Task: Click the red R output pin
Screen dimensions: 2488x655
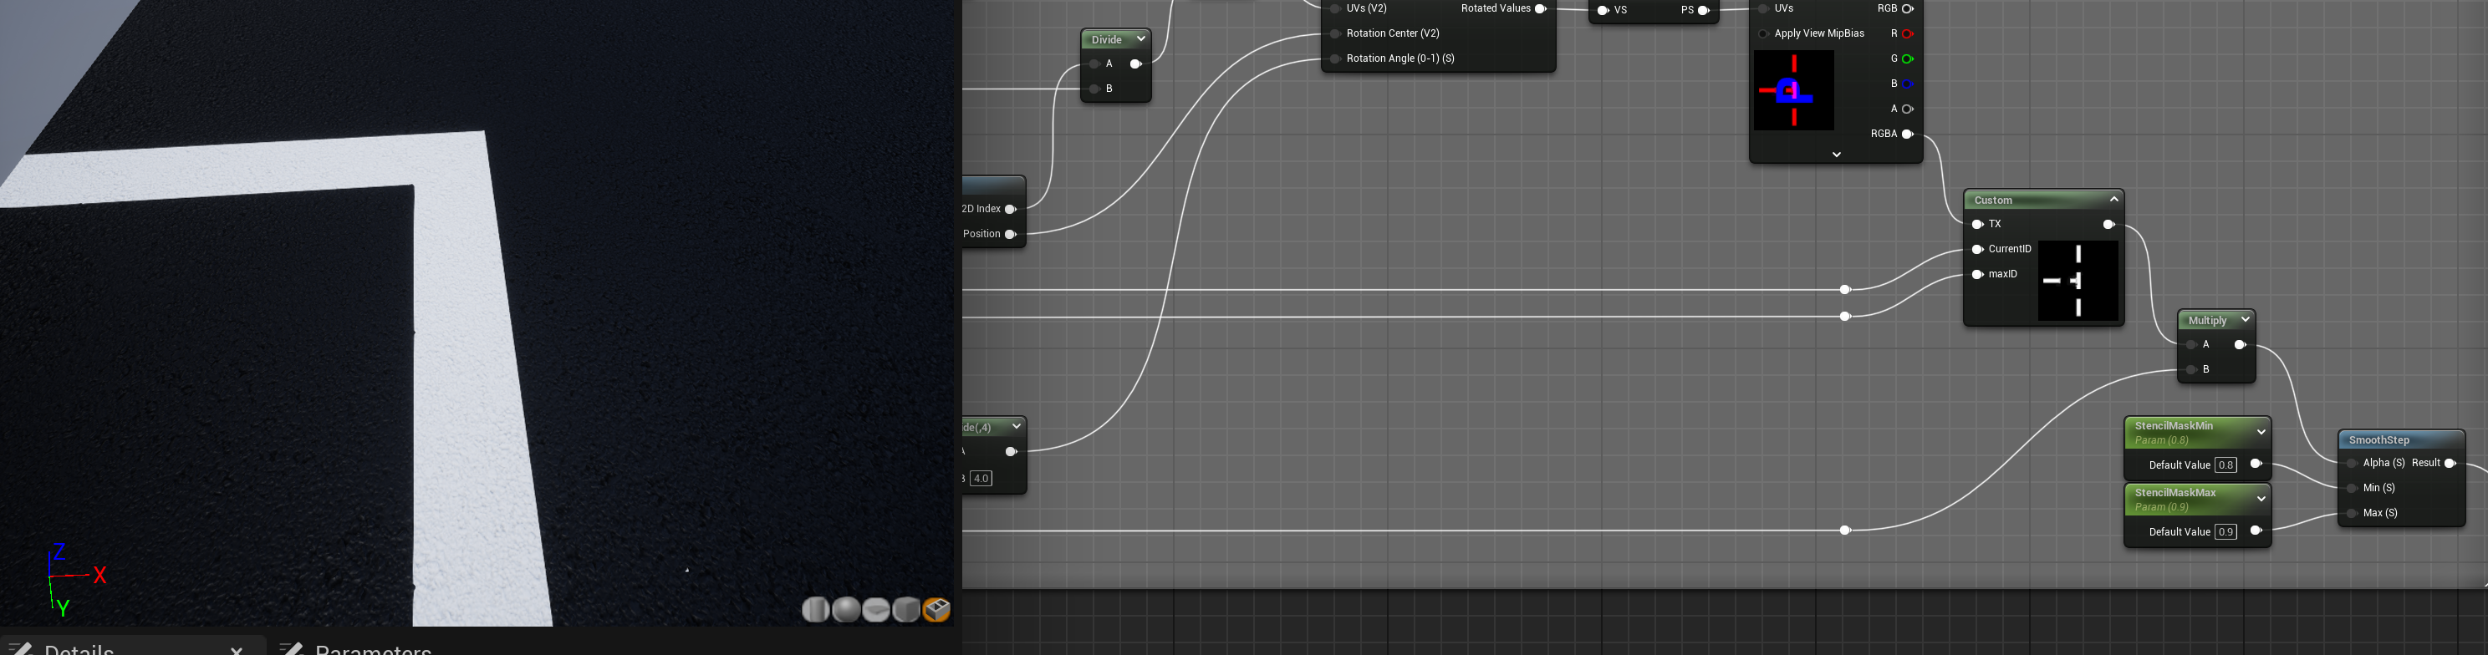Action: pos(1908,33)
